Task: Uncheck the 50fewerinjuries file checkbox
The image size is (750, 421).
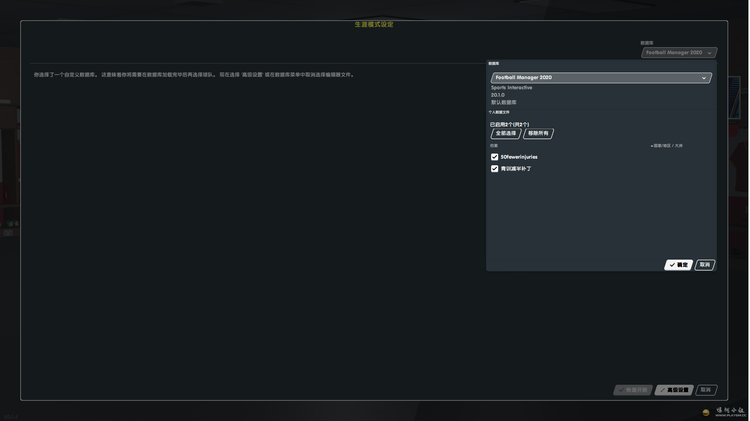Action: pos(495,157)
